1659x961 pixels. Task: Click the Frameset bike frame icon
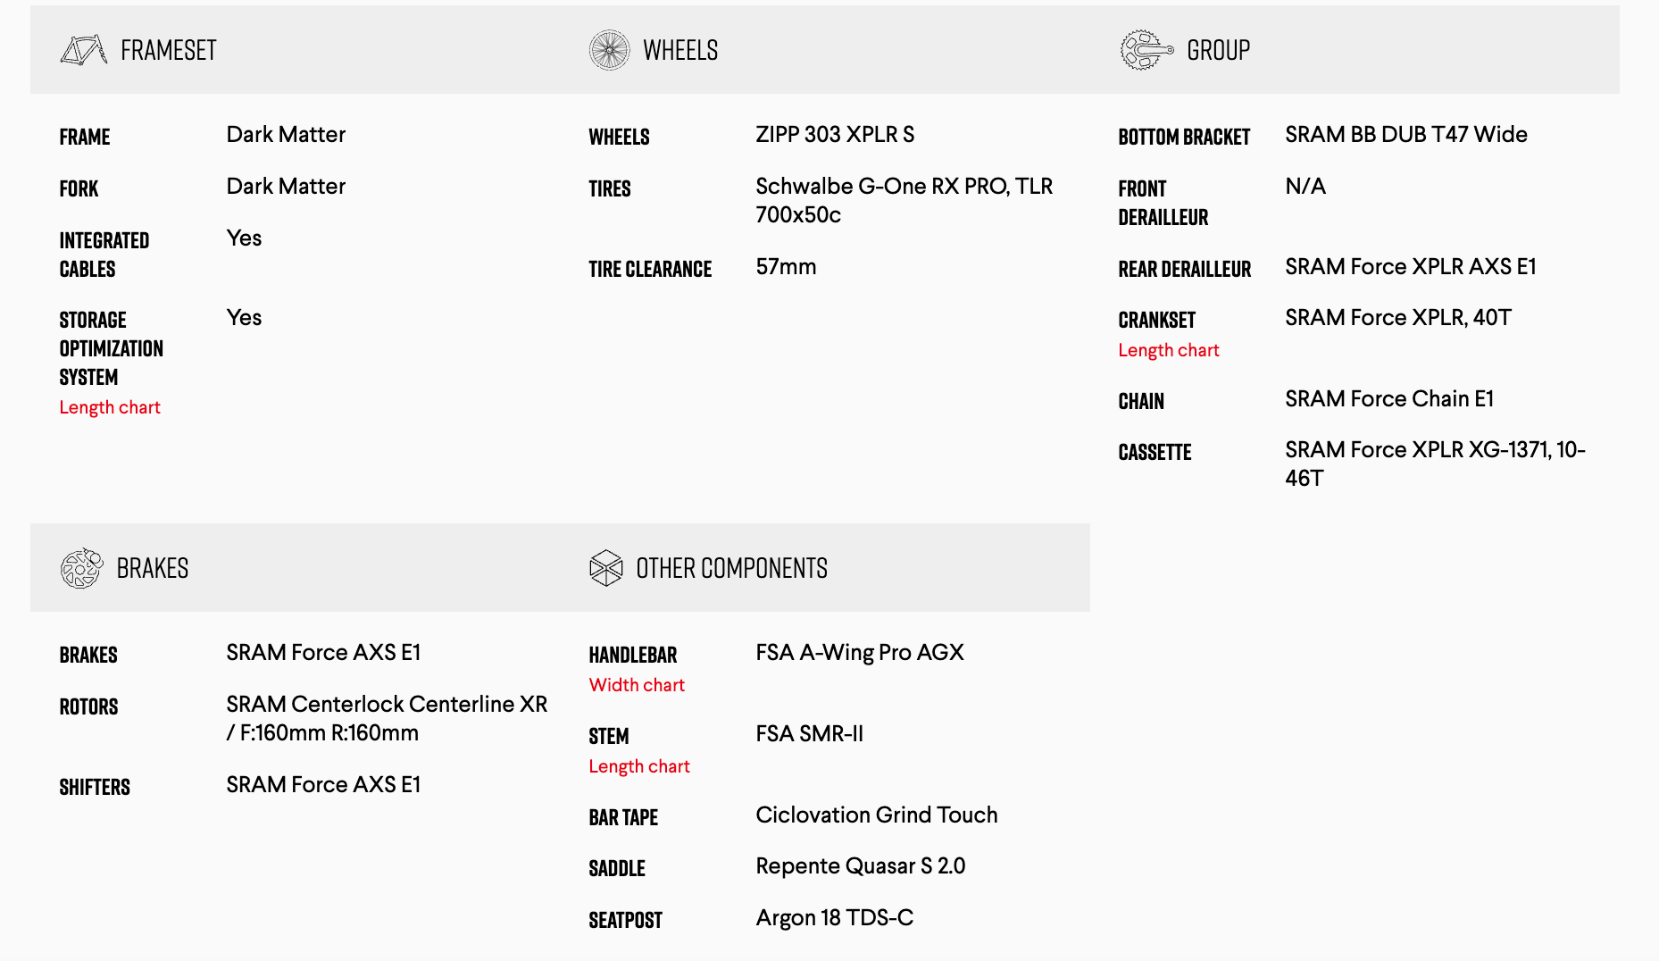pyautogui.click(x=83, y=50)
